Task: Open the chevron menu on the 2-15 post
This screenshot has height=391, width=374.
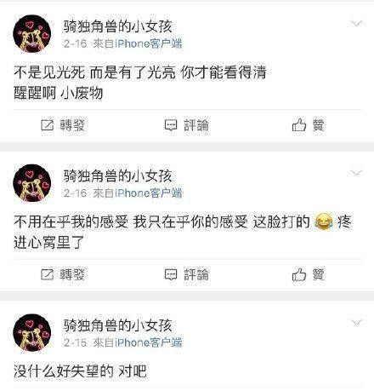Action: 356,323
